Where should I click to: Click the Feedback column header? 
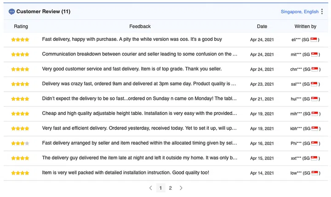[140, 27]
